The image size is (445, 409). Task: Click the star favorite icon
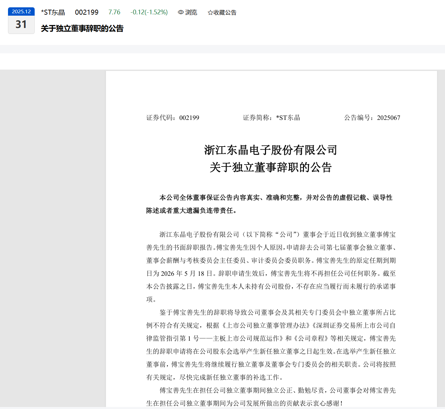(x=210, y=13)
